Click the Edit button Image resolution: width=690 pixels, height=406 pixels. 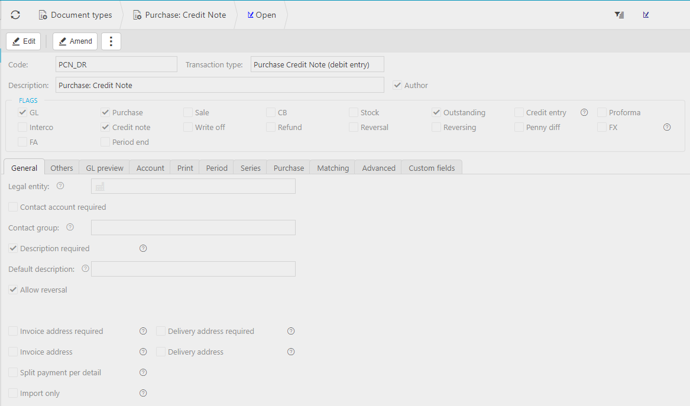click(24, 41)
